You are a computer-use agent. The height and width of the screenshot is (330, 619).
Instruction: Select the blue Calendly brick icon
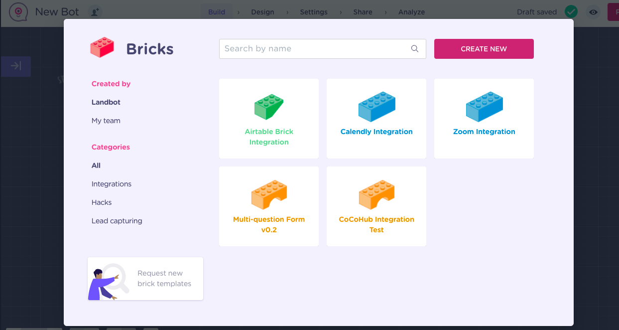point(376,107)
